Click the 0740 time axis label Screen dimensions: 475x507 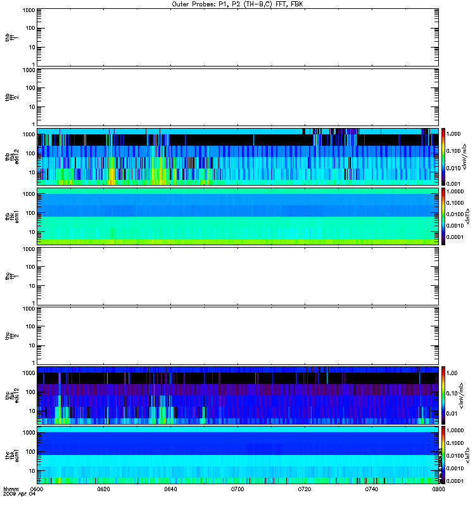coord(372,489)
